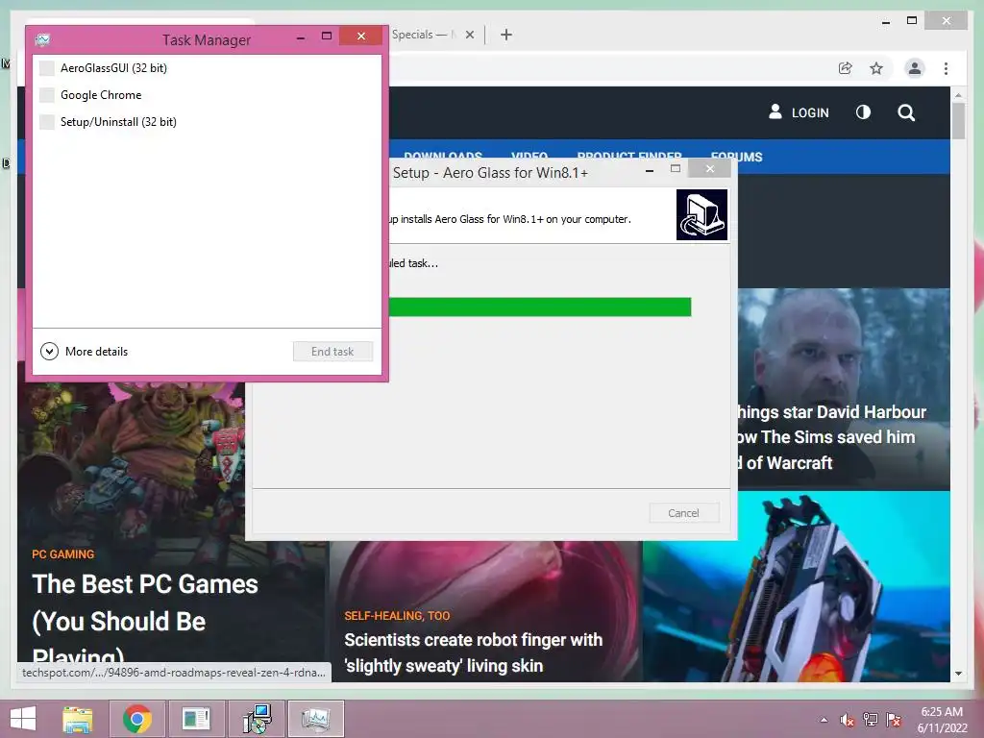The height and width of the screenshot is (738, 984).
Task: Show hidden system tray icons
Action: [824, 720]
